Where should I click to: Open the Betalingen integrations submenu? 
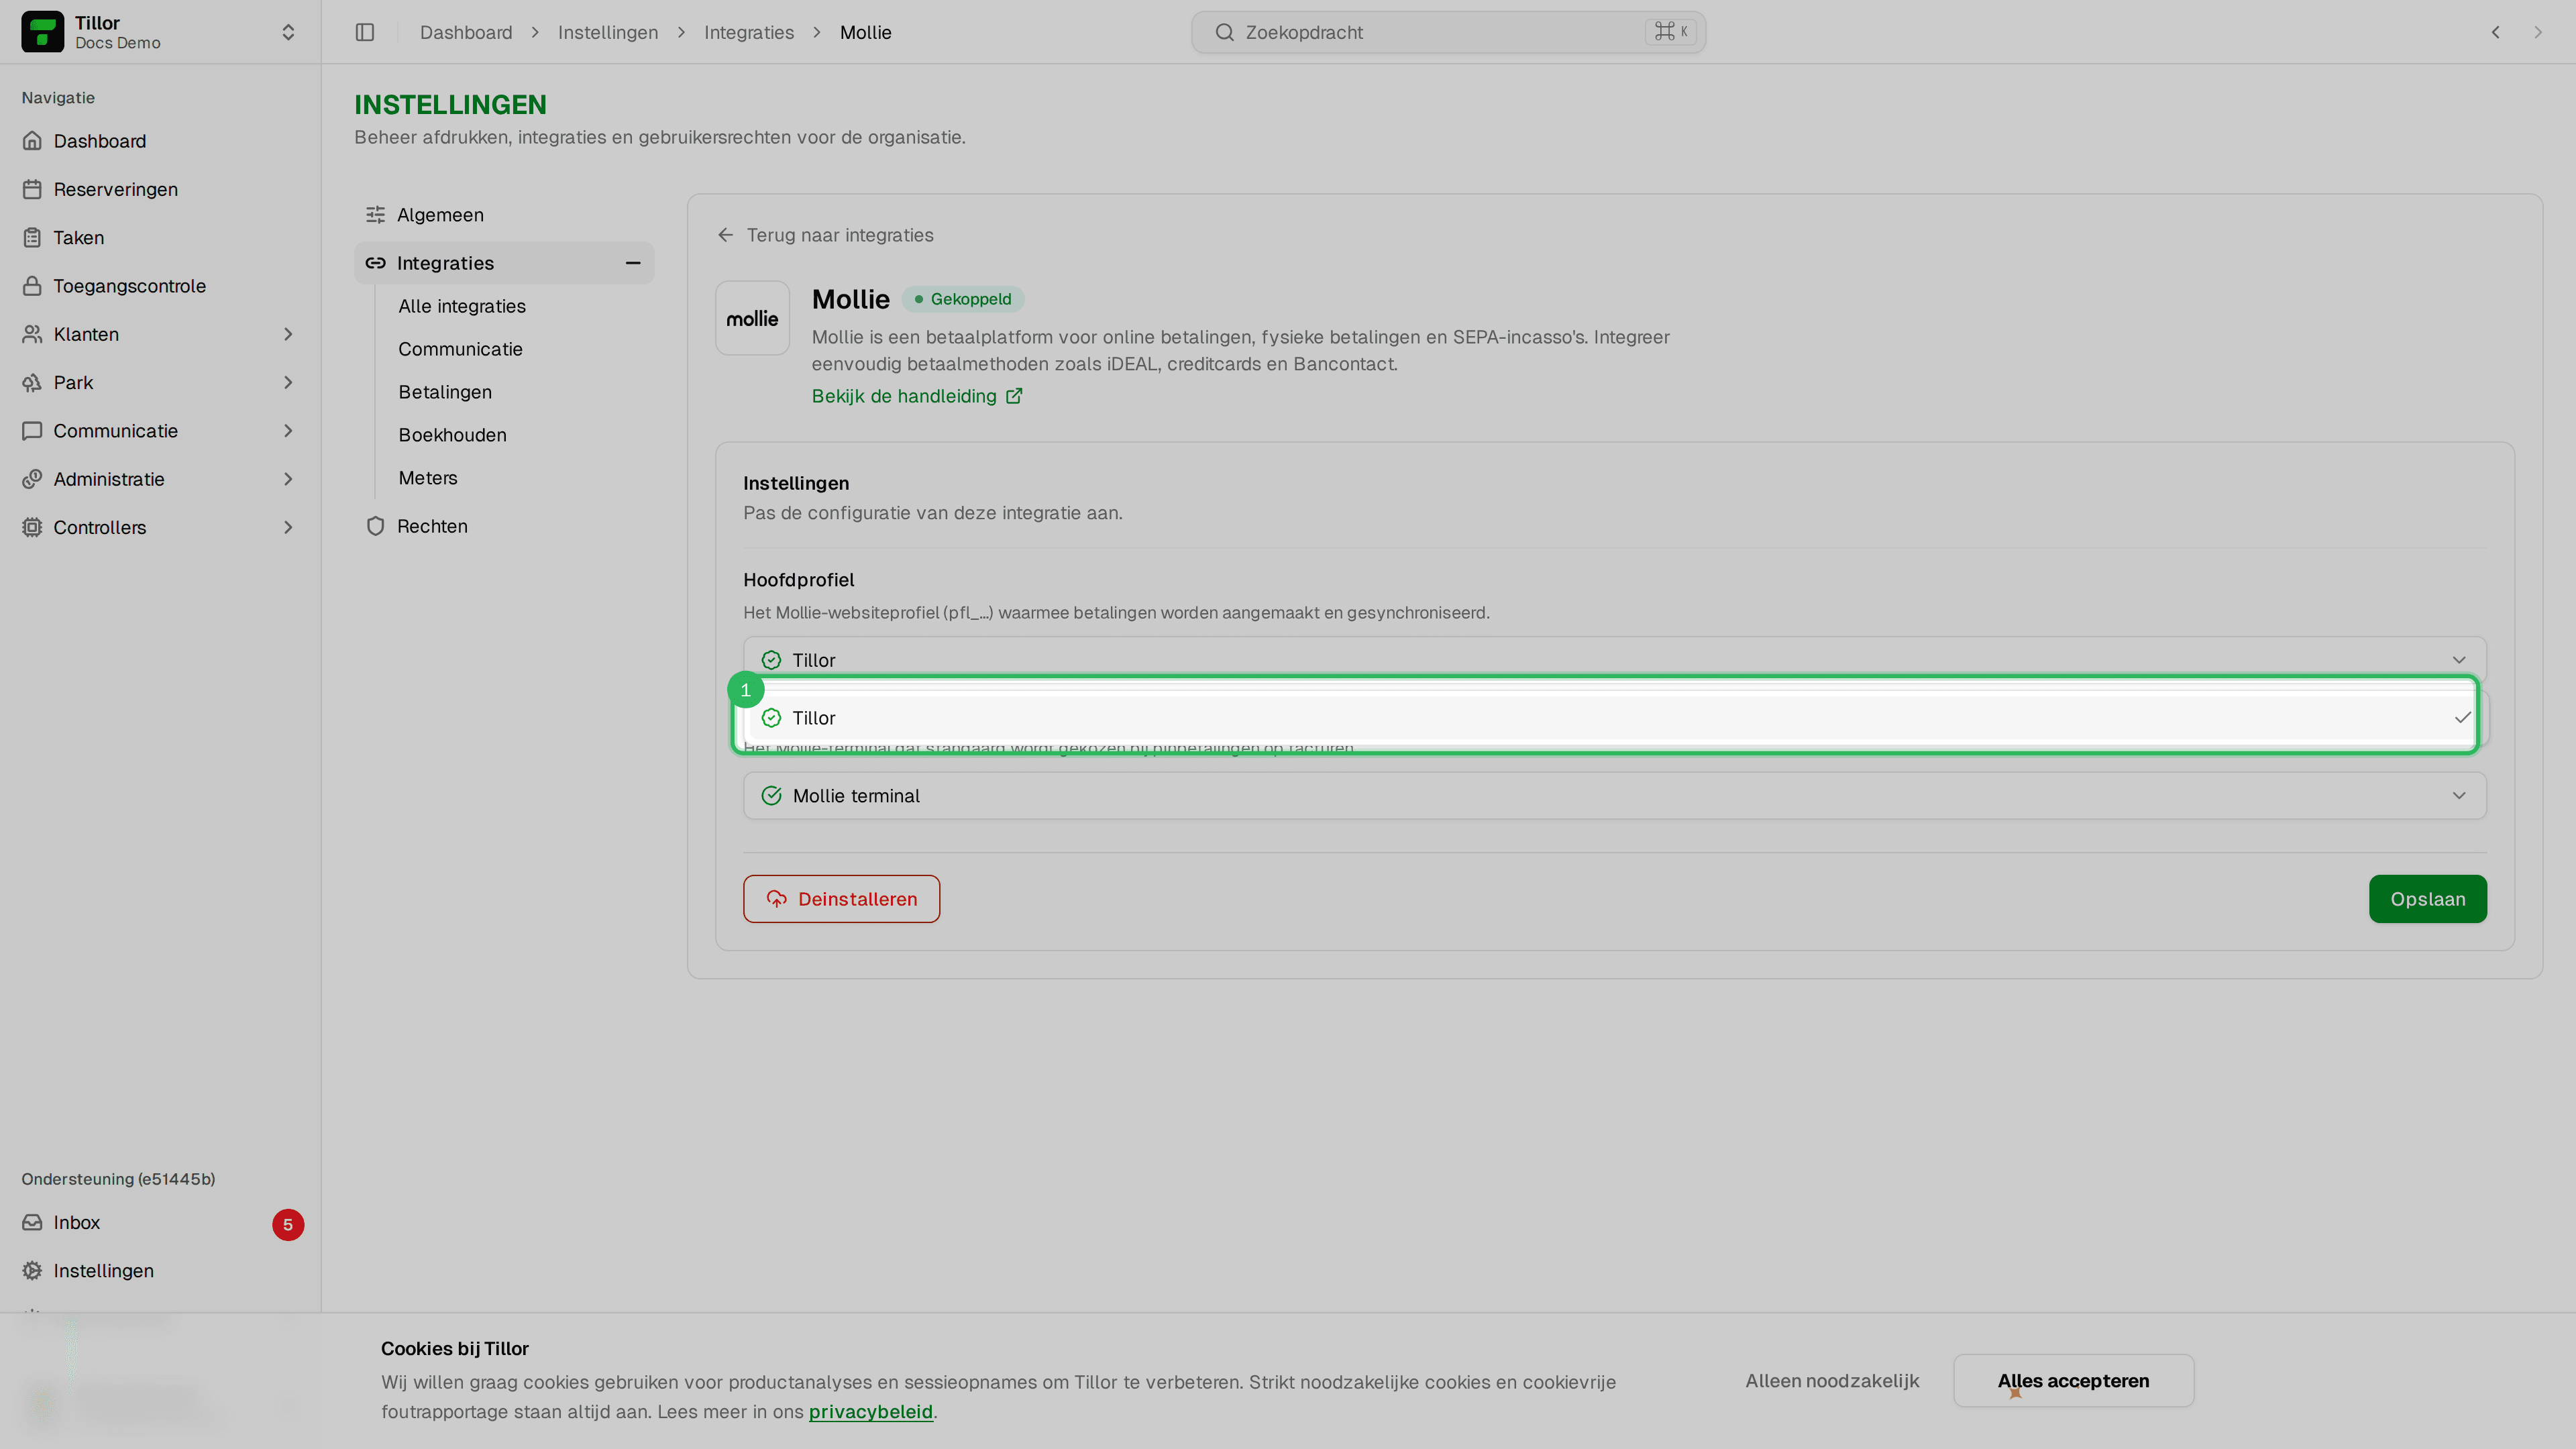(445, 392)
